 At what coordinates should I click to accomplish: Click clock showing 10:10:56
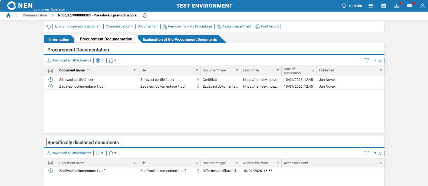pos(352,6)
